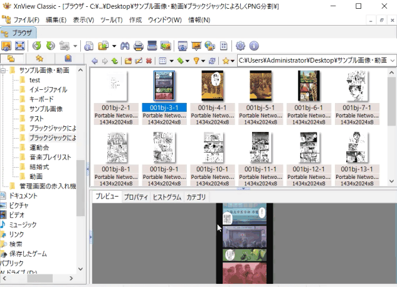397x287 pixels.
Task: Go up to the parent folder
Action: [115, 61]
